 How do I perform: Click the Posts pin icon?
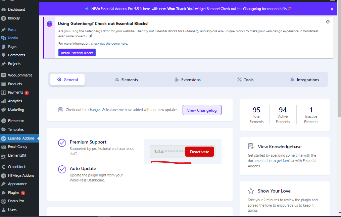tap(3, 30)
